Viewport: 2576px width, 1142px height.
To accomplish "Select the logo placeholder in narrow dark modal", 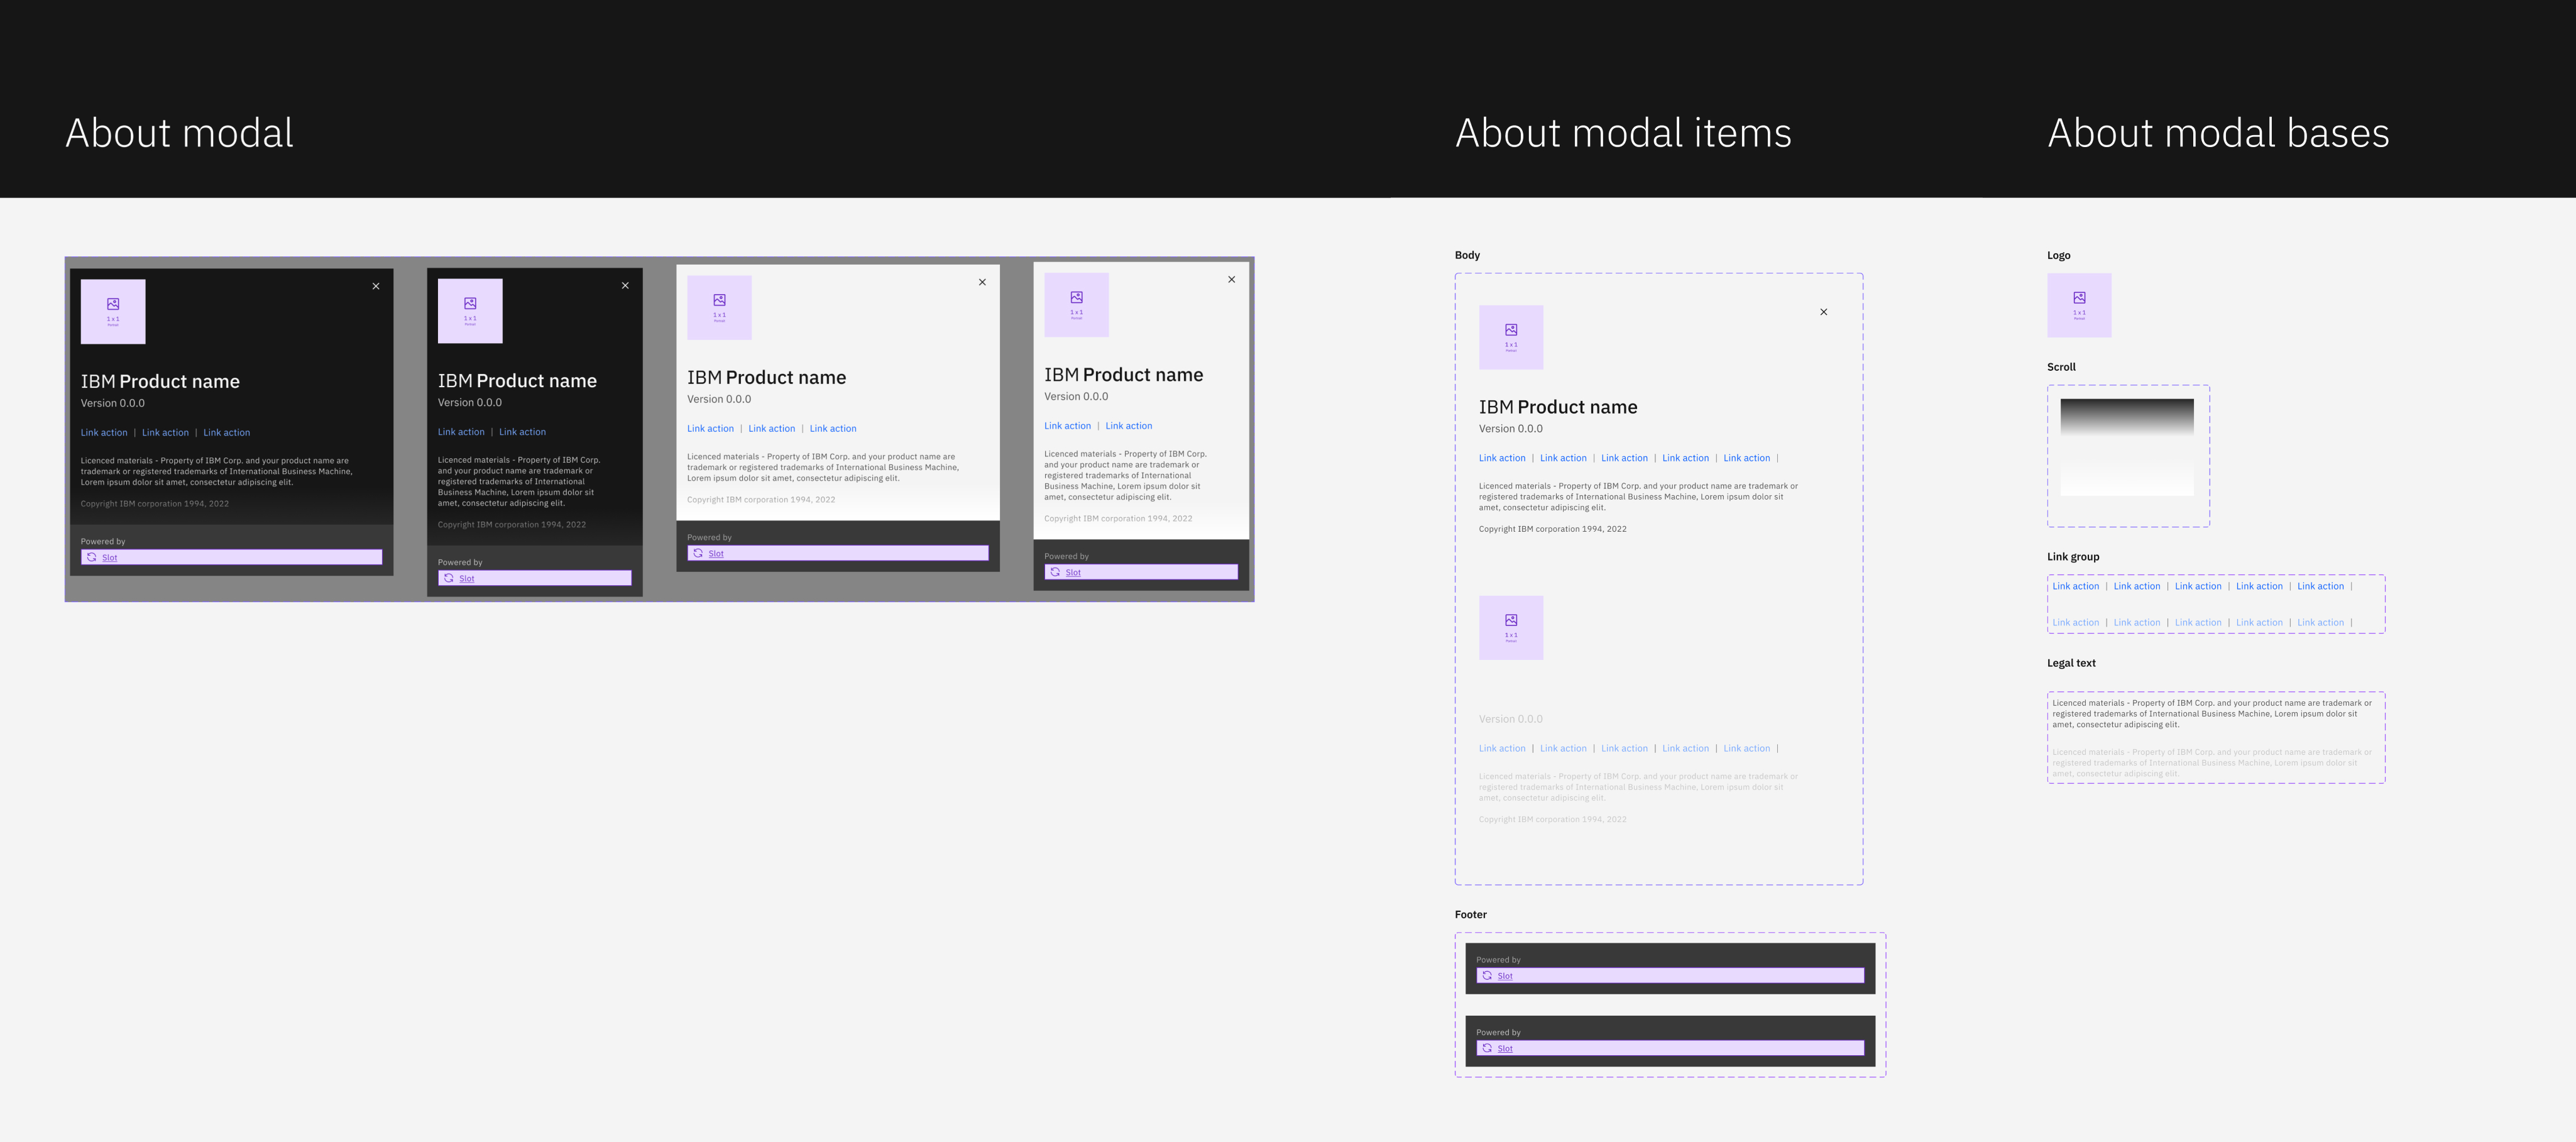I will click(x=470, y=311).
